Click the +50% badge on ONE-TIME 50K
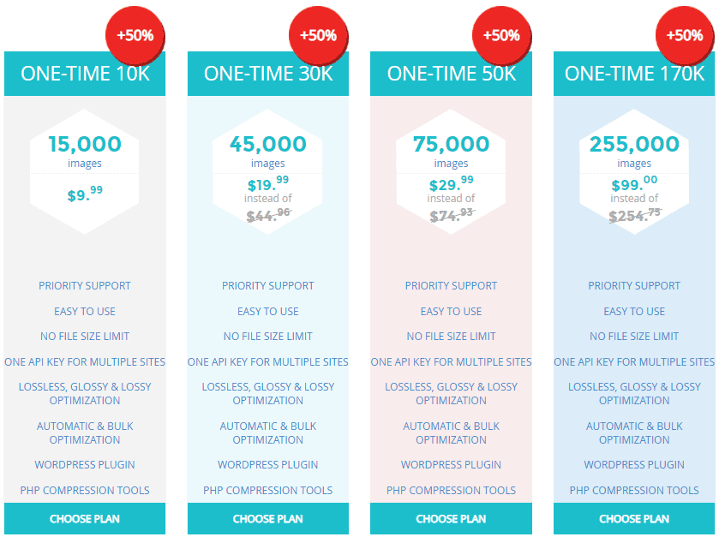The width and height of the screenshot is (725, 537). pos(501,36)
